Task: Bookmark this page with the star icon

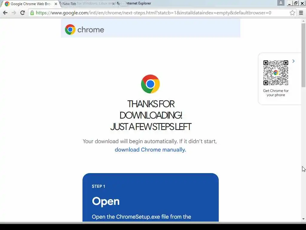Action: pyautogui.click(x=292, y=13)
